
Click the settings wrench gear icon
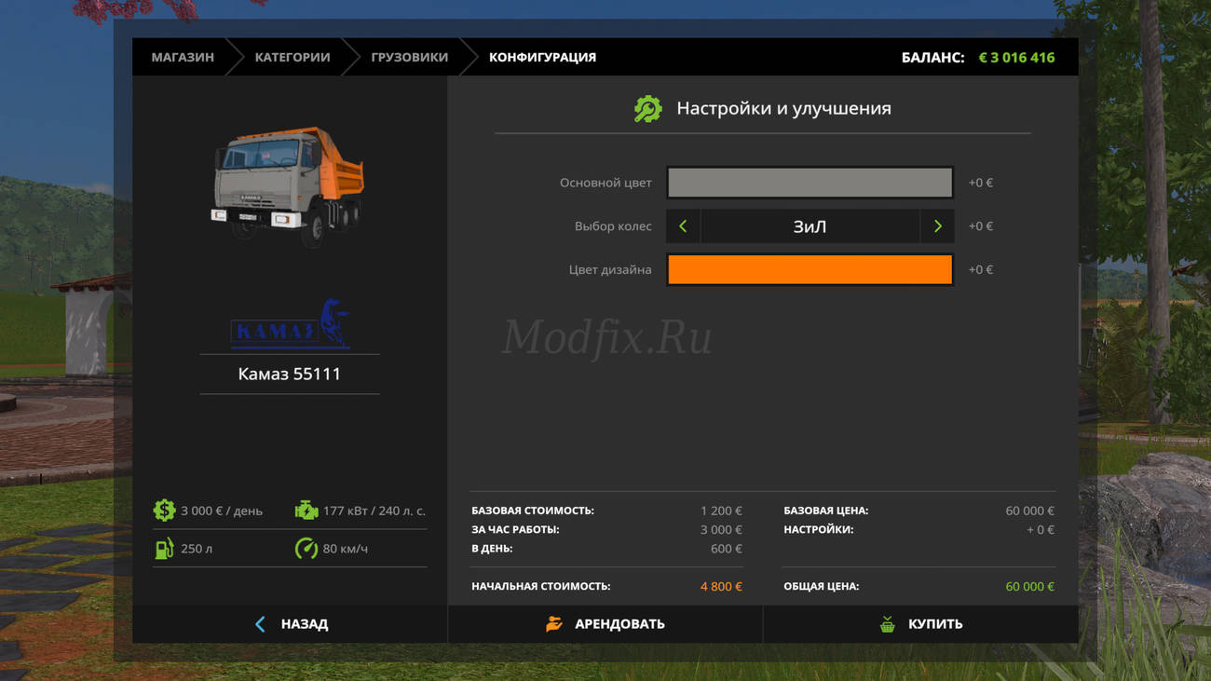coord(647,108)
